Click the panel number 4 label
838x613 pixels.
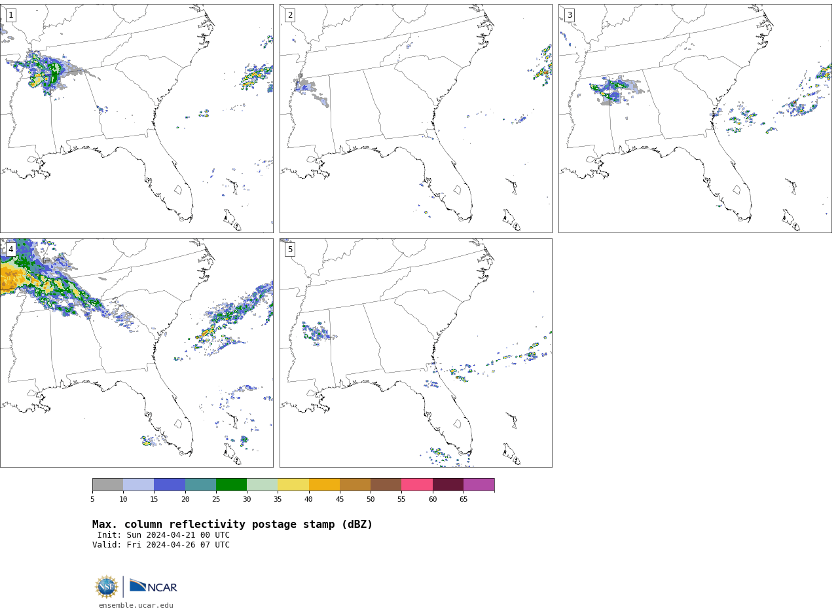(10, 250)
